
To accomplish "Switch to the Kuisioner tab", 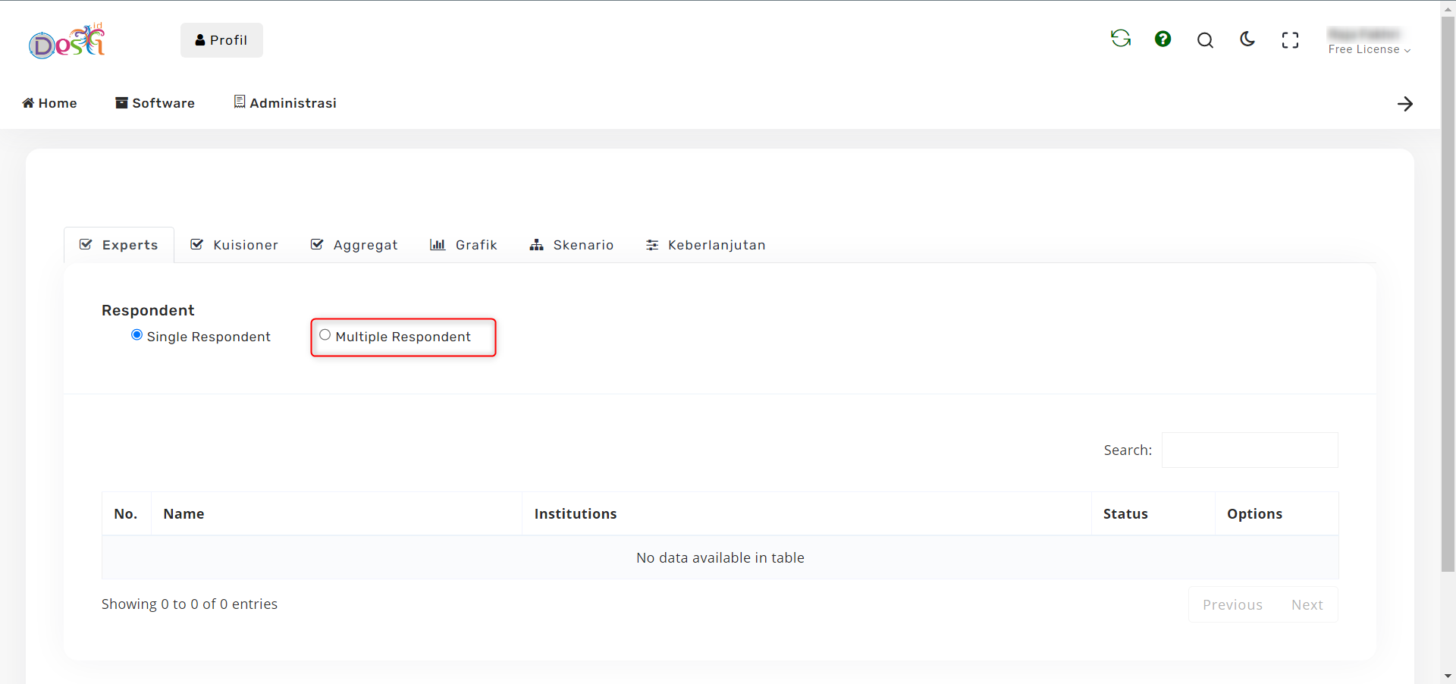I will [234, 245].
